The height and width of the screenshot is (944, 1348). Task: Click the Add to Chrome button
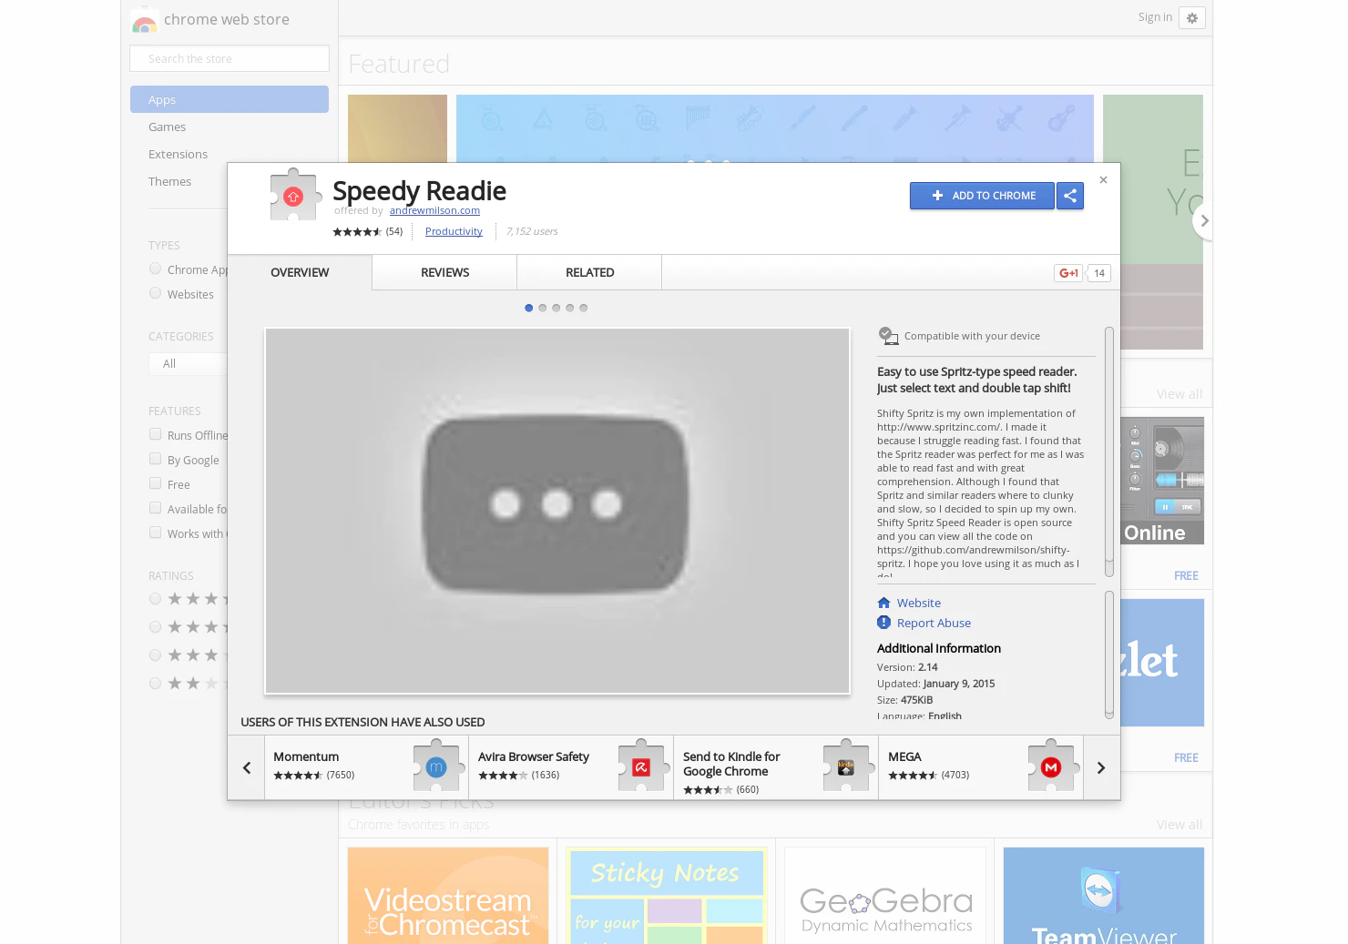(x=982, y=196)
